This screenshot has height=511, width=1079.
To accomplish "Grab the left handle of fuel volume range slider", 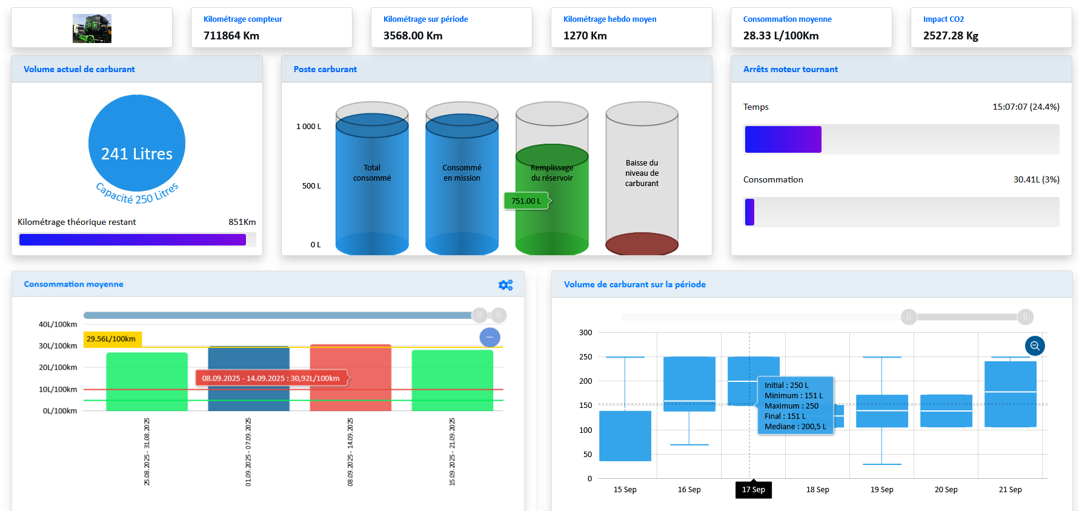I will tap(909, 317).
